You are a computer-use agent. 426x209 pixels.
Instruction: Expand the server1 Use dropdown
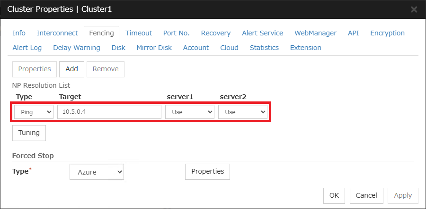[x=190, y=112]
